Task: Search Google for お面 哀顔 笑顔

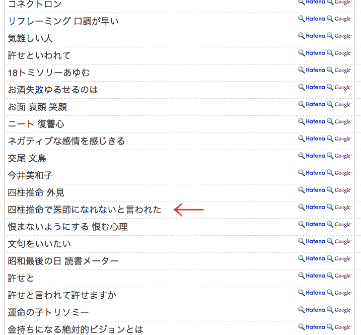Action: [339, 104]
